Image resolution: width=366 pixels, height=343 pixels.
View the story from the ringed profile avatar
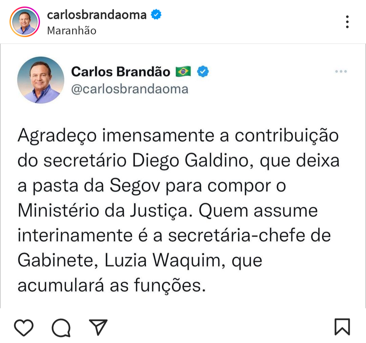click(x=25, y=22)
